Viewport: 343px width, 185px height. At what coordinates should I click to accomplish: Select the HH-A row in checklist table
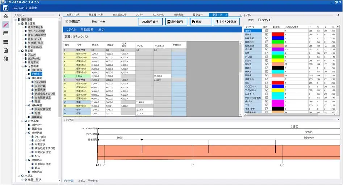tap(125, 76)
